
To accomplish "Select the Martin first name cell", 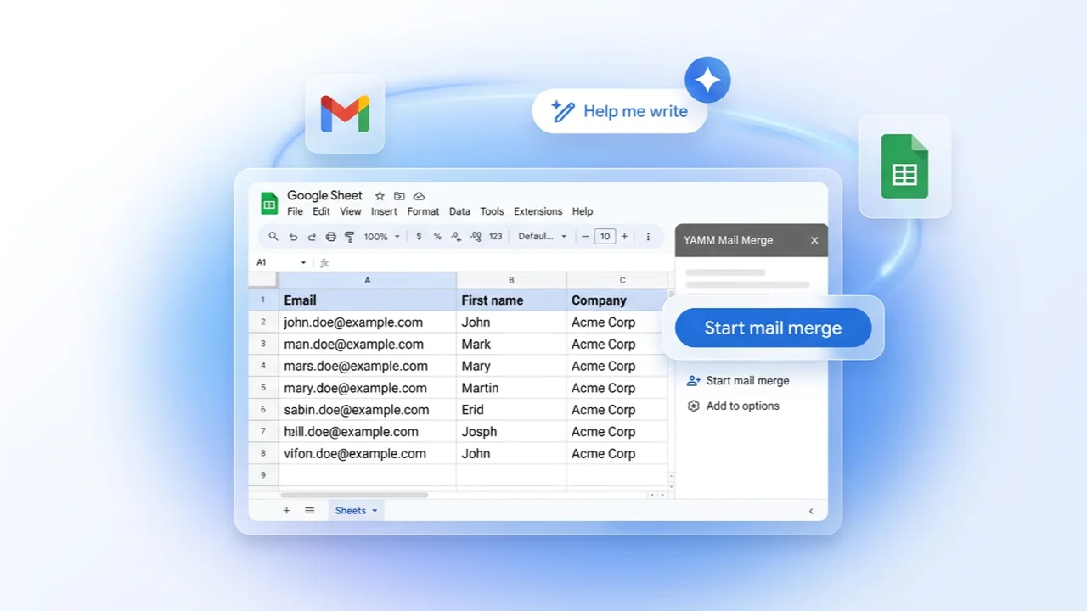I will pyautogui.click(x=511, y=388).
